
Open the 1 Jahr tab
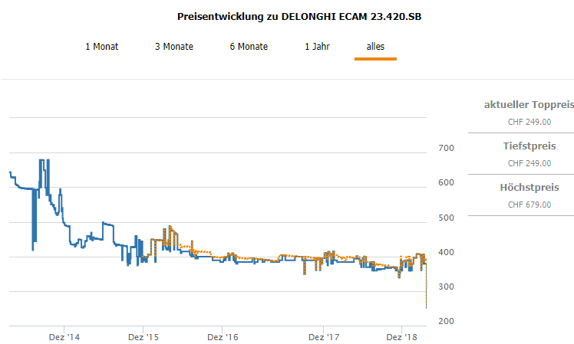pyautogui.click(x=317, y=47)
